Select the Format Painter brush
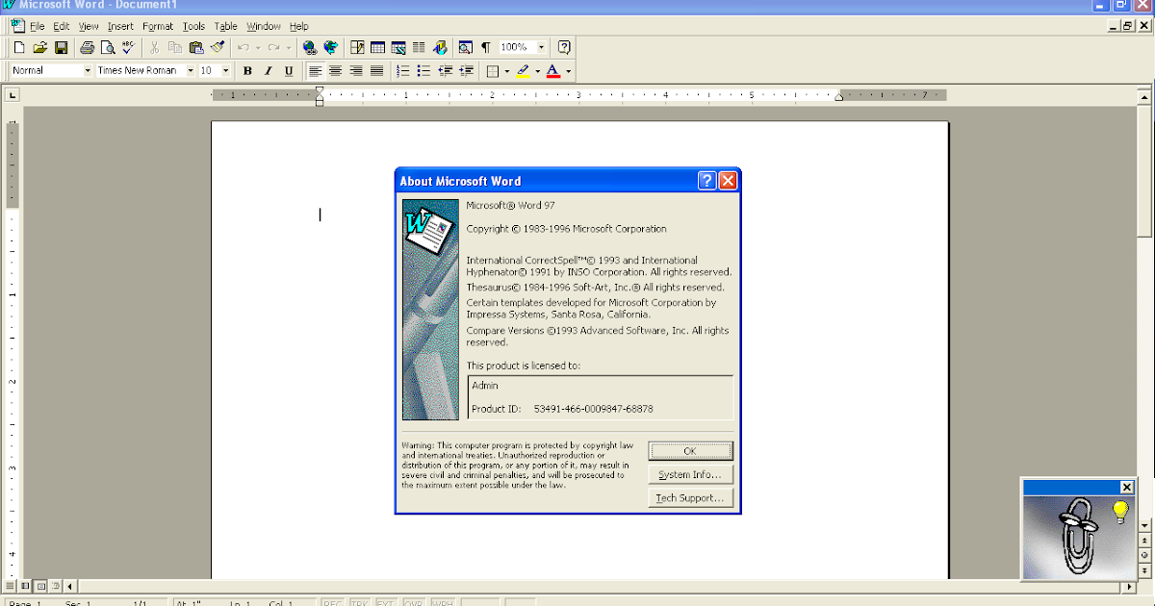The width and height of the screenshot is (1155, 606). coord(218,47)
